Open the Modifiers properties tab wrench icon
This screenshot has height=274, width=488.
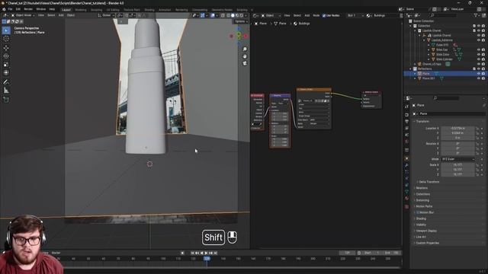[406, 165]
